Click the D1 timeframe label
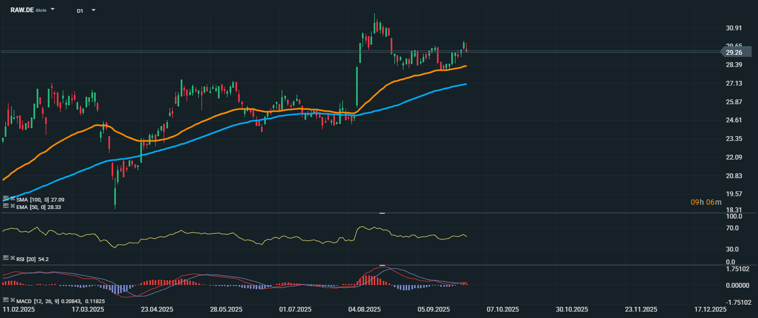This screenshot has width=758, height=318. (80, 11)
